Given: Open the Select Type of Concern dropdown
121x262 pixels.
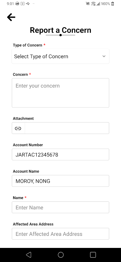Looking at the screenshot, I should [60, 56].
